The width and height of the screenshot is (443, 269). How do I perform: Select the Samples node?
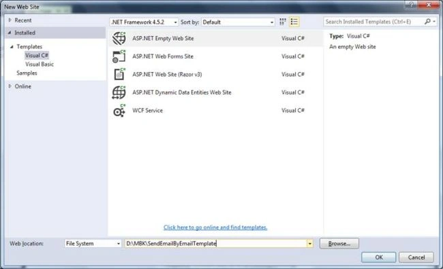pos(27,73)
